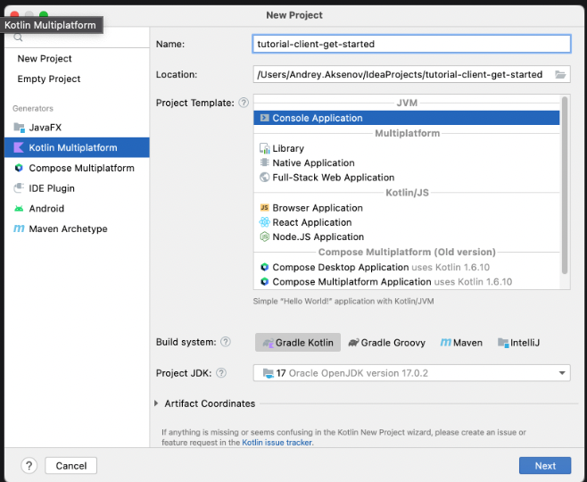Select the Native Application template row
The width and height of the screenshot is (587, 482).
pyautogui.click(x=407, y=162)
